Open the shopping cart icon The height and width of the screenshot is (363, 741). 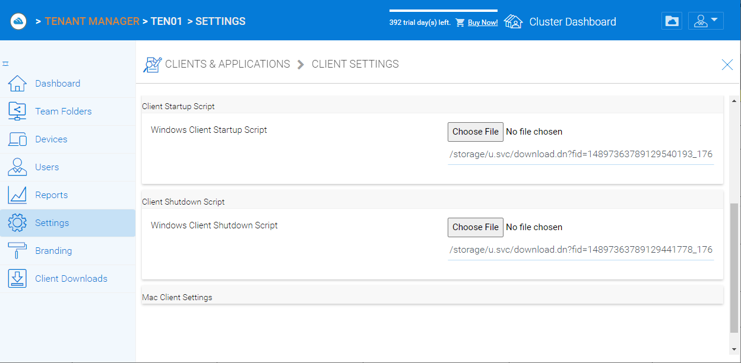(460, 23)
